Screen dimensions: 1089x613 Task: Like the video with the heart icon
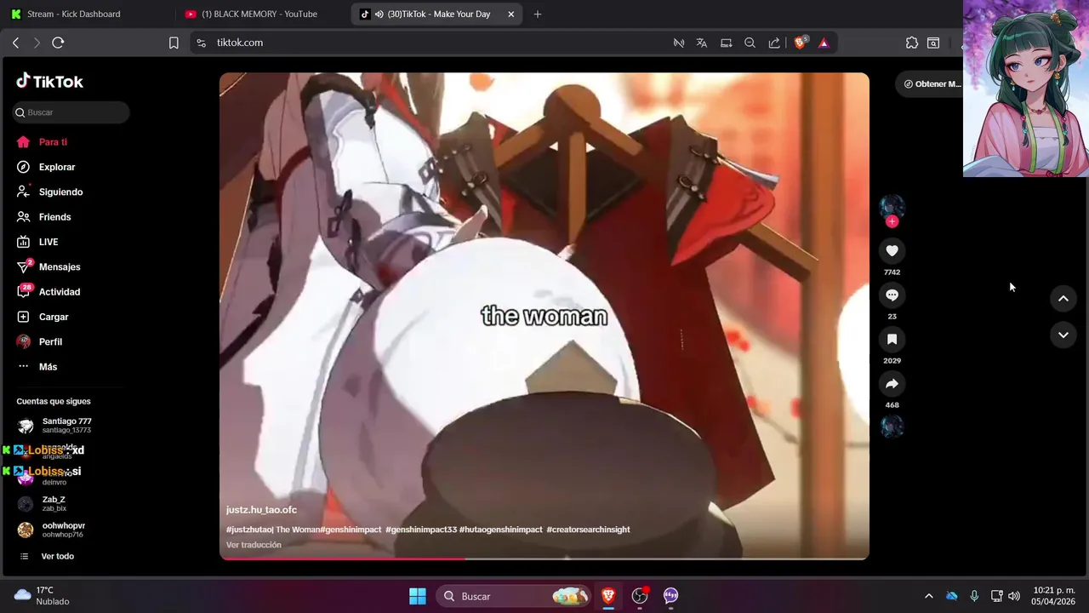click(892, 250)
